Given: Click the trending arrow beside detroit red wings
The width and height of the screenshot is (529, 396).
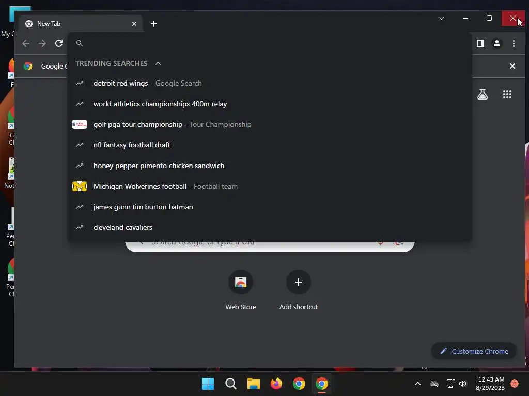Looking at the screenshot, I should [80, 83].
